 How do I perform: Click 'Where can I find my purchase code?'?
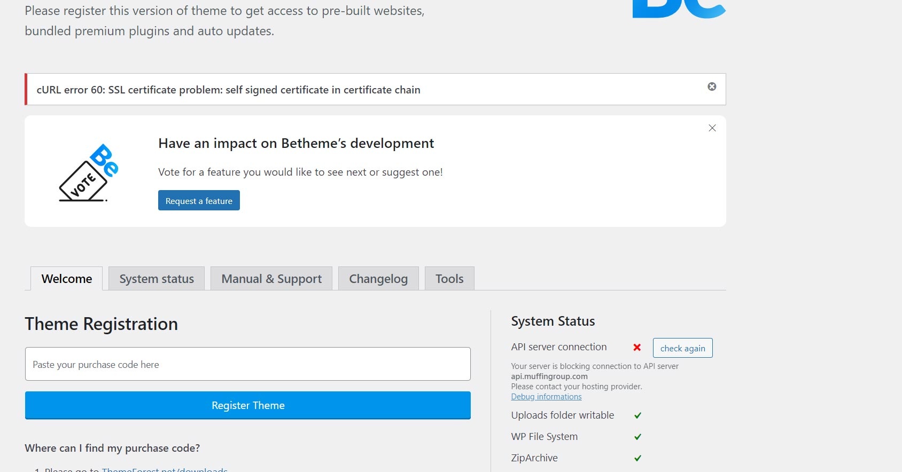(112, 448)
